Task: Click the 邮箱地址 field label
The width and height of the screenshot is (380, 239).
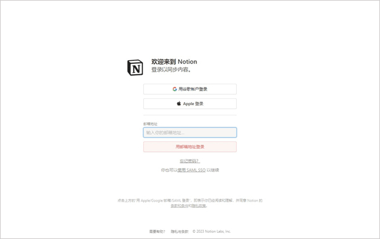Action: coord(150,124)
